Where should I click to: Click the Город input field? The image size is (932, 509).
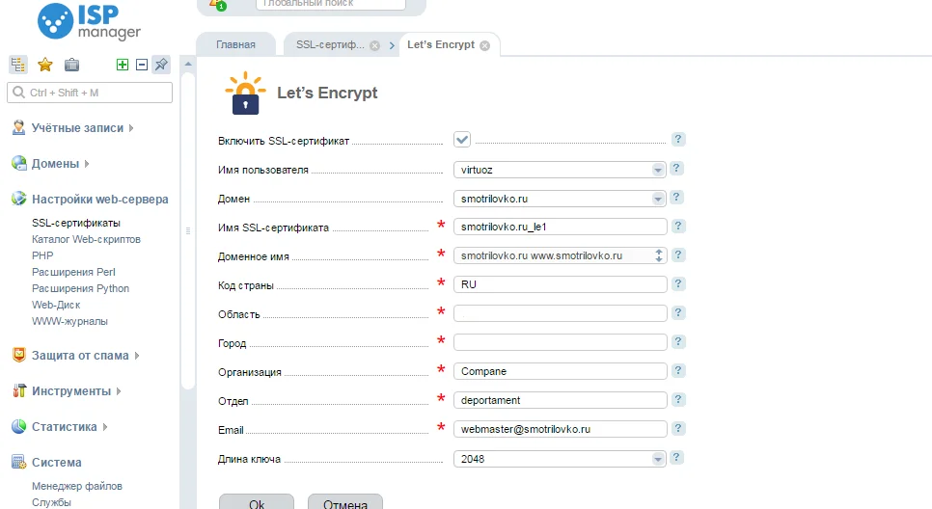560,342
